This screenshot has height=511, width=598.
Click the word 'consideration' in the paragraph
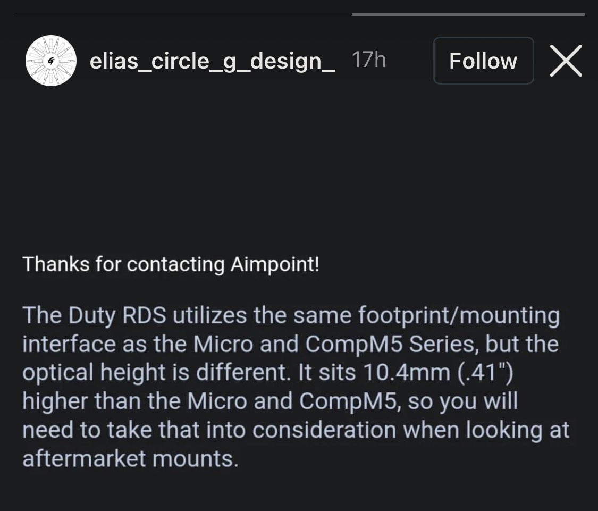tap(325, 430)
